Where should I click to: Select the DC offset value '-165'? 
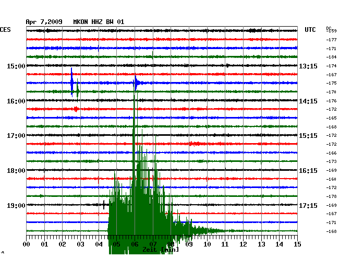[x=331, y=118]
